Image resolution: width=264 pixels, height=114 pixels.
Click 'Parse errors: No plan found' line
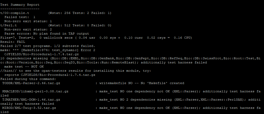click(x=47, y=34)
